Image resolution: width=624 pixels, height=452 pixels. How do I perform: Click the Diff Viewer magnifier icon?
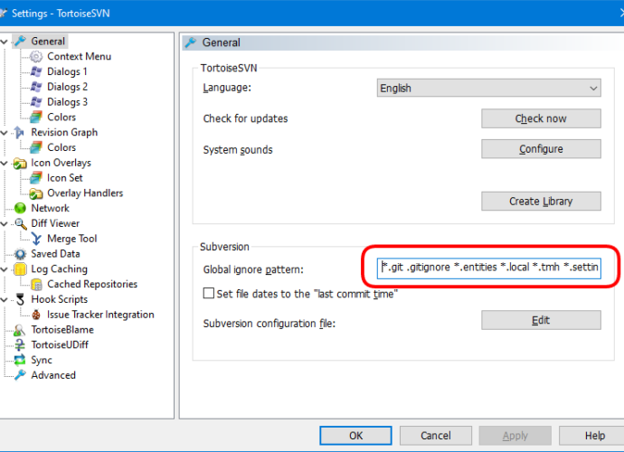(x=20, y=223)
